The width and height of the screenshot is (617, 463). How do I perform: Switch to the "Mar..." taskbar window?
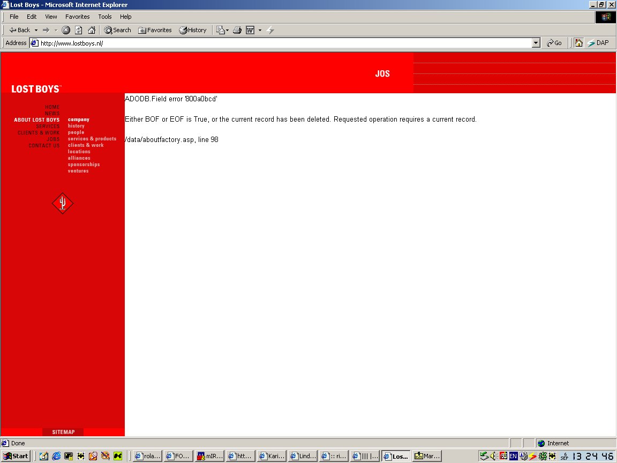[x=426, y=456]
